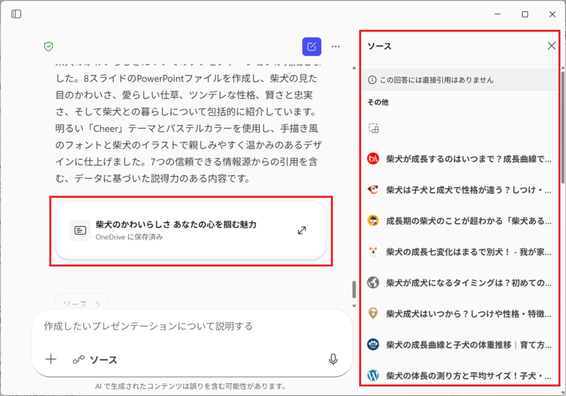Close the ソース sources panel

point(551,46)
